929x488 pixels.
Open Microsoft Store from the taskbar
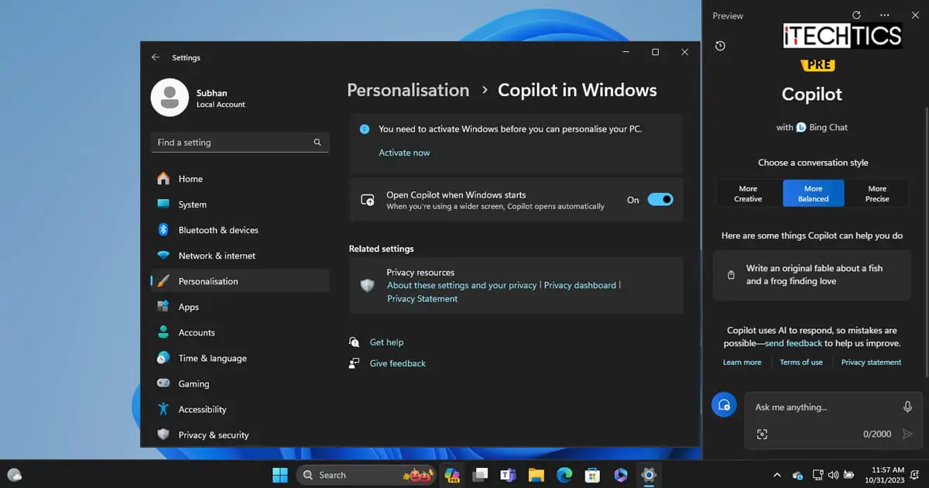[x=592, y=475]
